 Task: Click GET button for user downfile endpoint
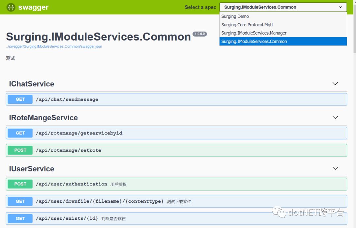(20, 201)
